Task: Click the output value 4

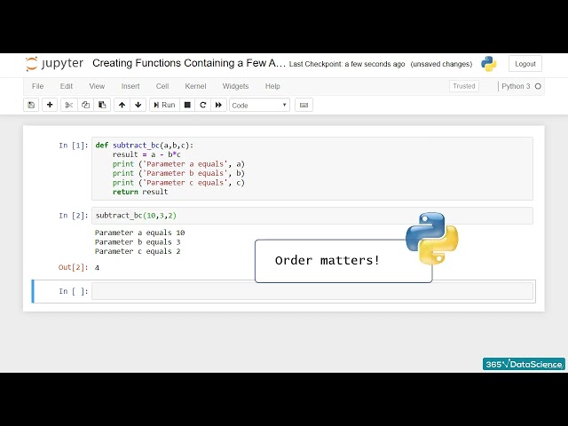Action: click(x=97, y=268)
